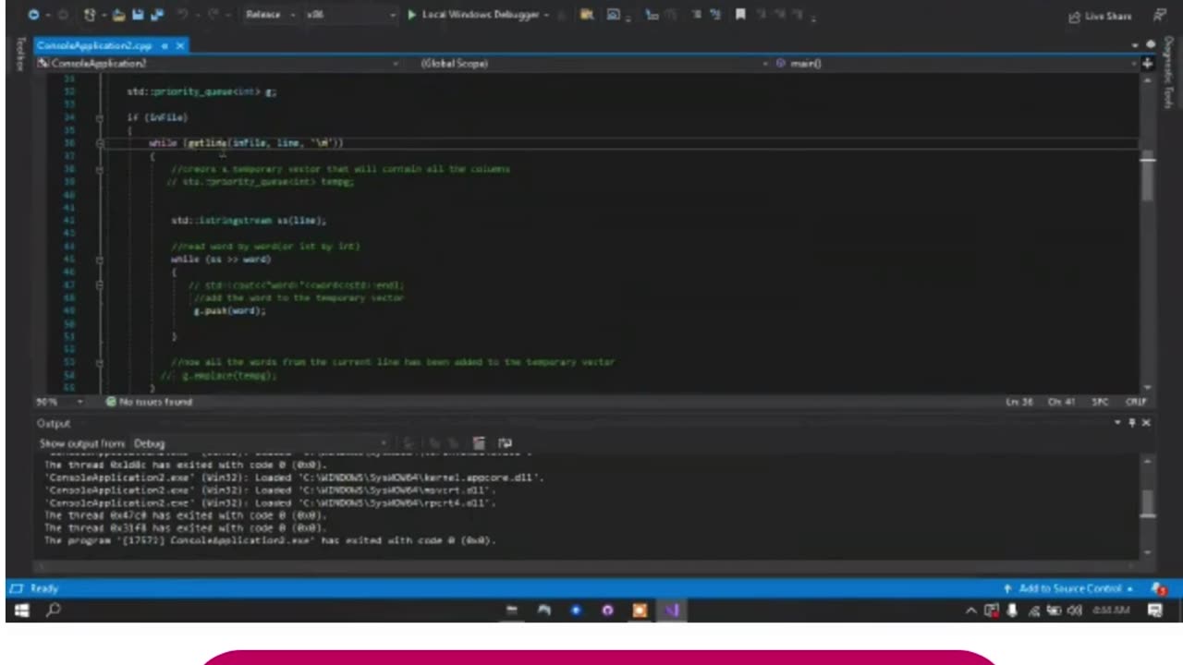Select the ConsoleApplication2.cpp tab
This screenshot has height=665, width=1183.
pos(94,45)
